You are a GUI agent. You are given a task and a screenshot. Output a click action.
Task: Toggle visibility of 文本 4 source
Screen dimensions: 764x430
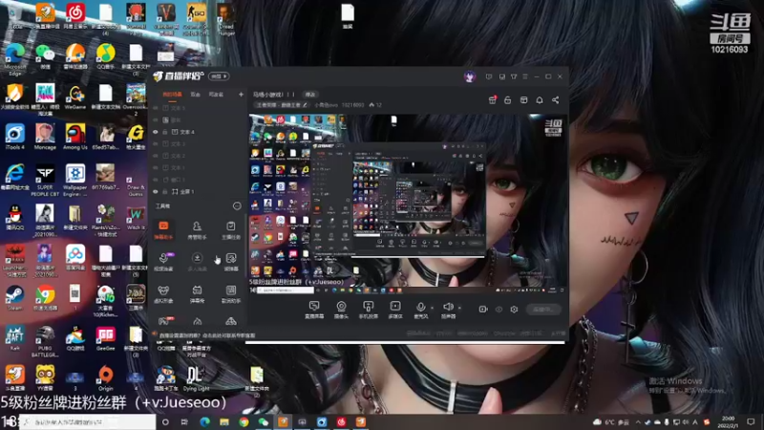coord(156,132)
